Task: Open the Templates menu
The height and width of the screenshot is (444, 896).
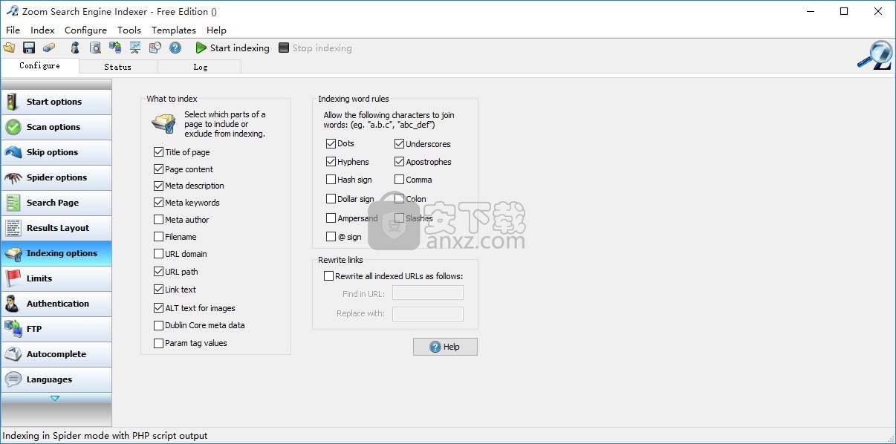Action: 174,30
